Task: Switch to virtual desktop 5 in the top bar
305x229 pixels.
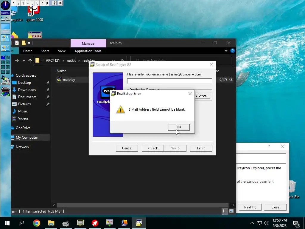Action: (32, 3)
